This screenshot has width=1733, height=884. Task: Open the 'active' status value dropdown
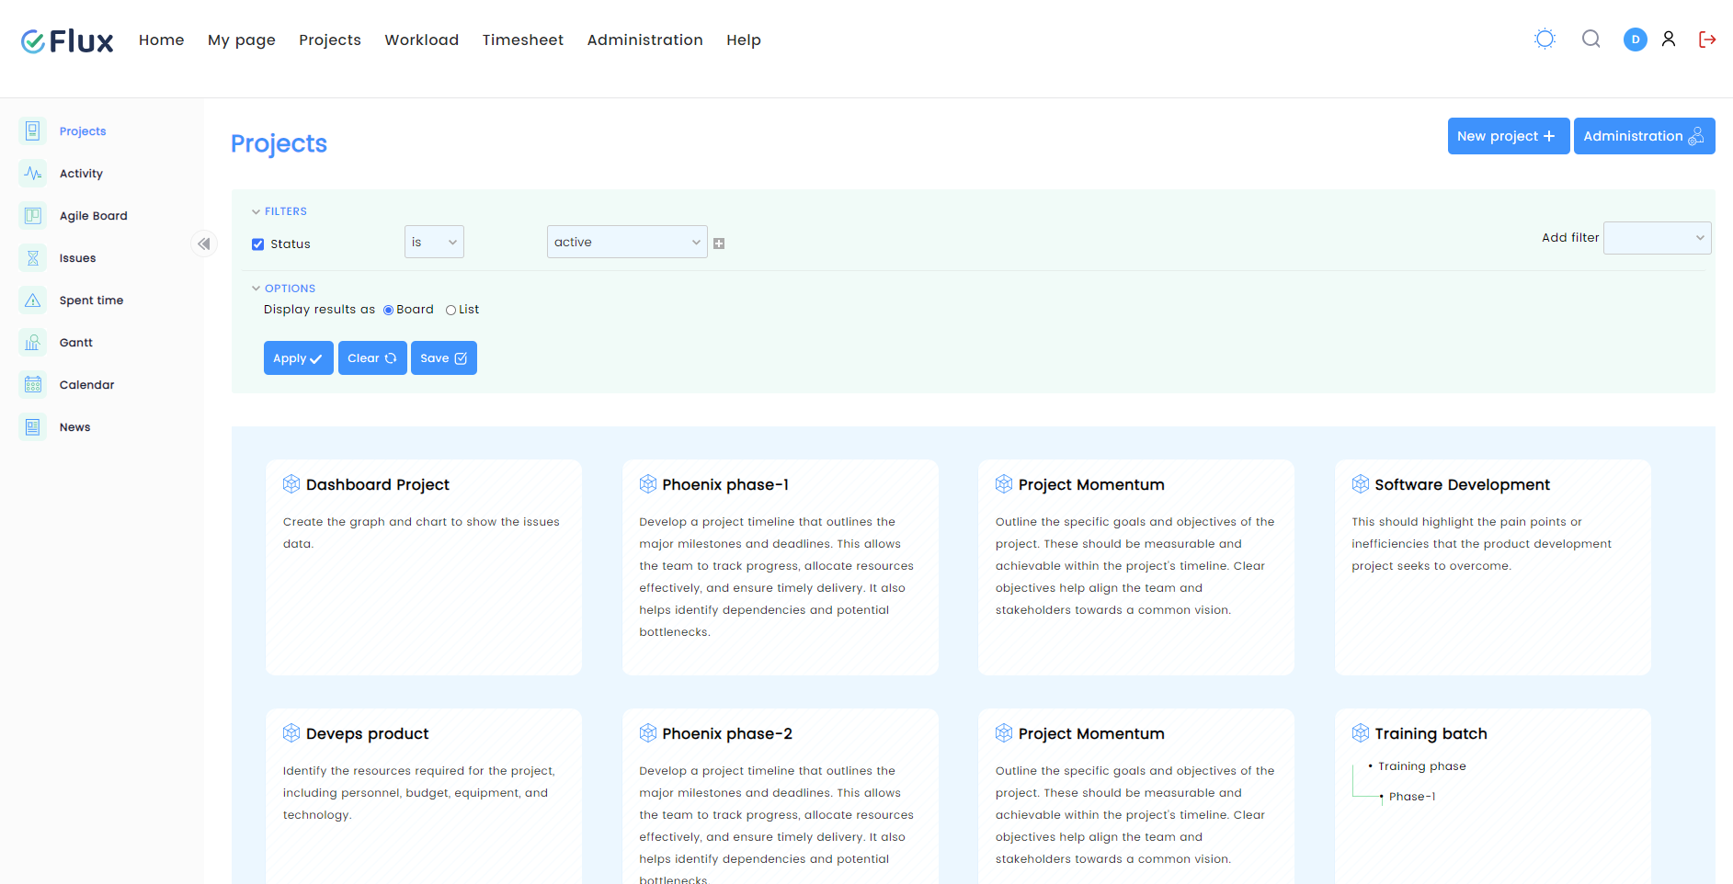click(627, 243)
